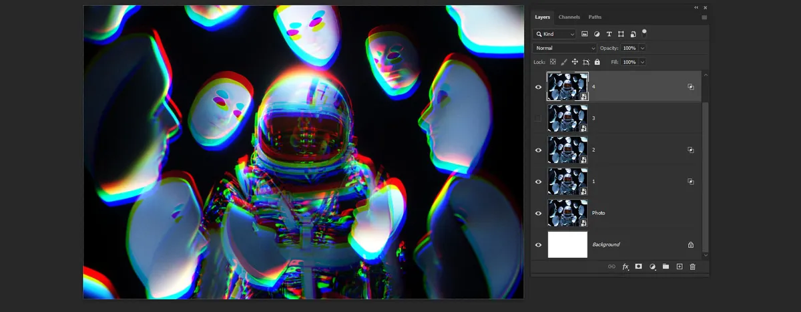
Task: Select layer 3 thumbnail
Action: coord(567,118)
